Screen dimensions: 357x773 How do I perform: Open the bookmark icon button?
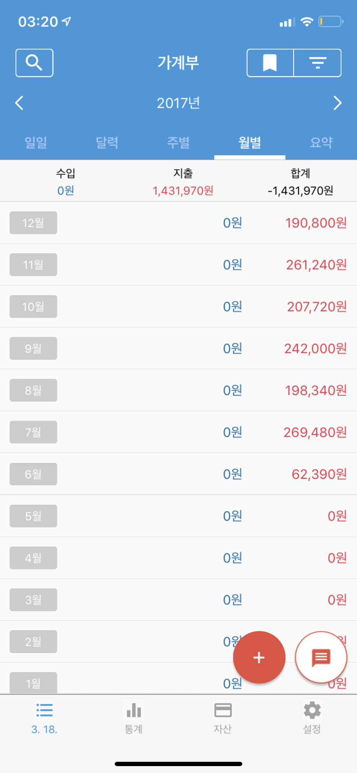(x=270, y=63)
